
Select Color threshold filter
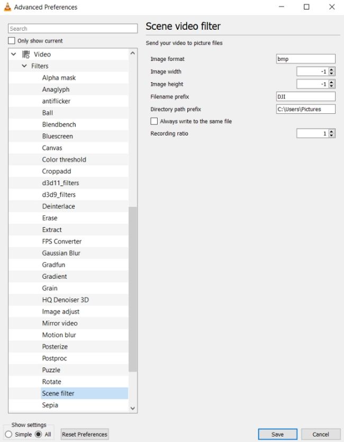(x=64, y=160)
